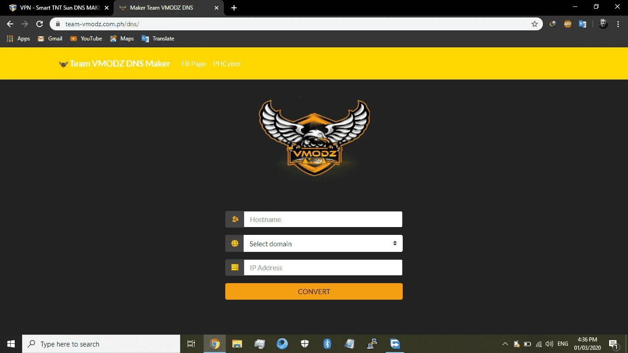Screen dimensions: 628x353
Task: Open the monitor app icon after File Explorer
Action: pos(259,344)
